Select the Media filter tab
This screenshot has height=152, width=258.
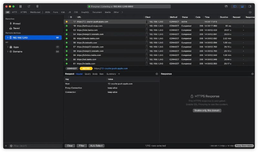(108, 12)
